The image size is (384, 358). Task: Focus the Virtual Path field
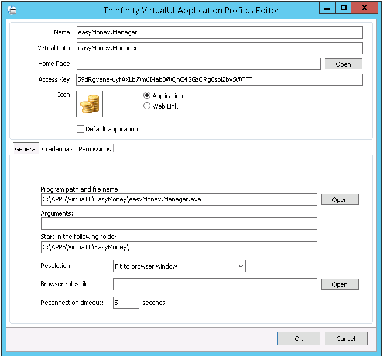(220, 48)
